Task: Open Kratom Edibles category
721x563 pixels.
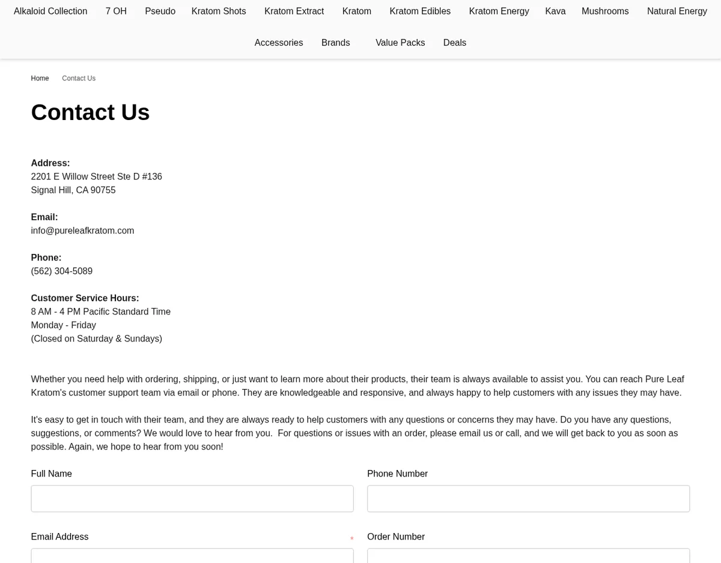Action: (420, 11)
